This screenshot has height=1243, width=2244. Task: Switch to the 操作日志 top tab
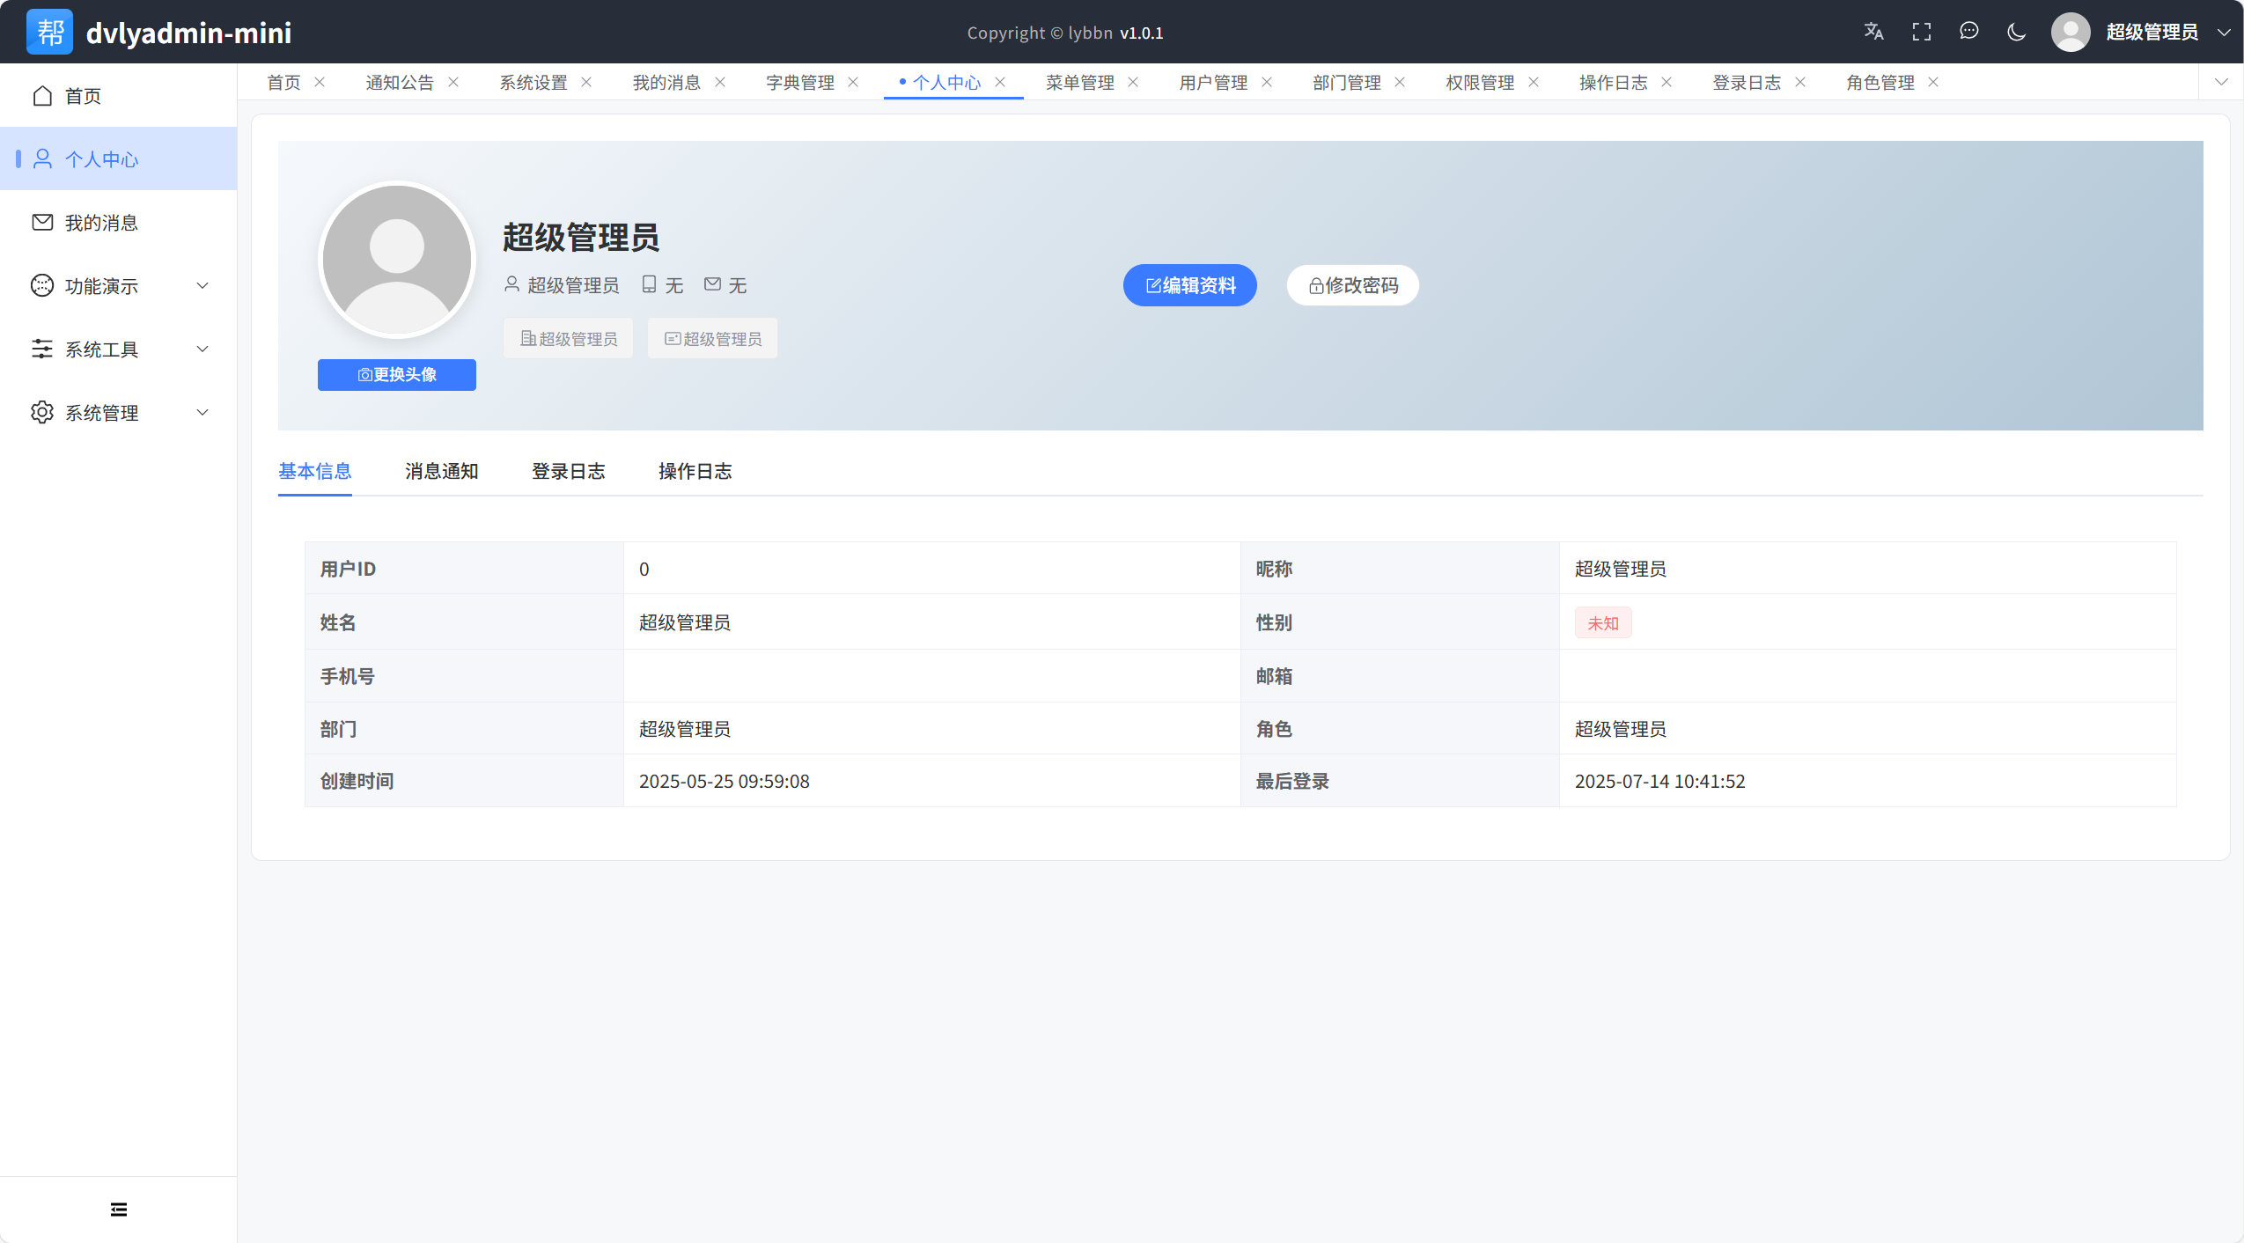point(1614,82)
